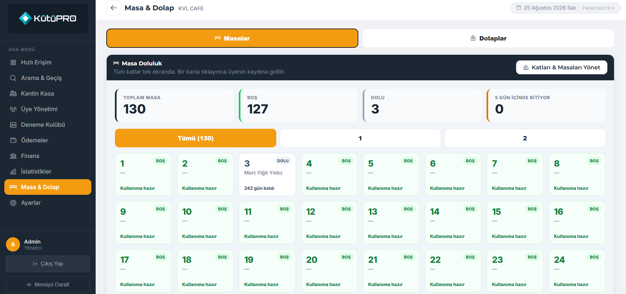Select empty table 1 card
The height and width of the screenshot is (294, 626).
pyautogui.click(x=143, y=175)
